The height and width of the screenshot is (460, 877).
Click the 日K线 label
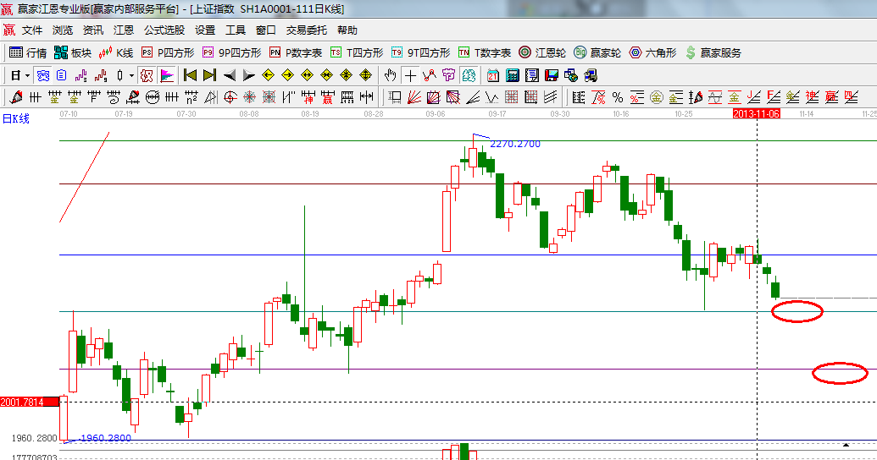point(15,118)
